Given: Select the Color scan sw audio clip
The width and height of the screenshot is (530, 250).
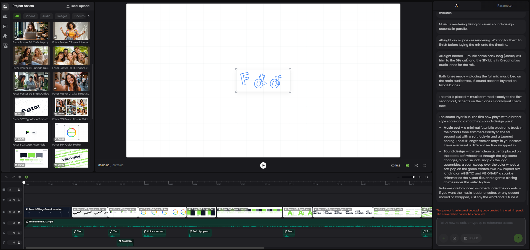Looking at the screenshot, I should tap(154, 233).
